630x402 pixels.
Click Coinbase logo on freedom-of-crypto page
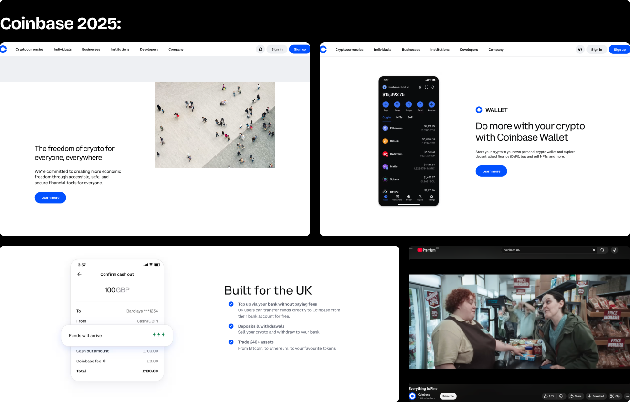pos(3,49)
